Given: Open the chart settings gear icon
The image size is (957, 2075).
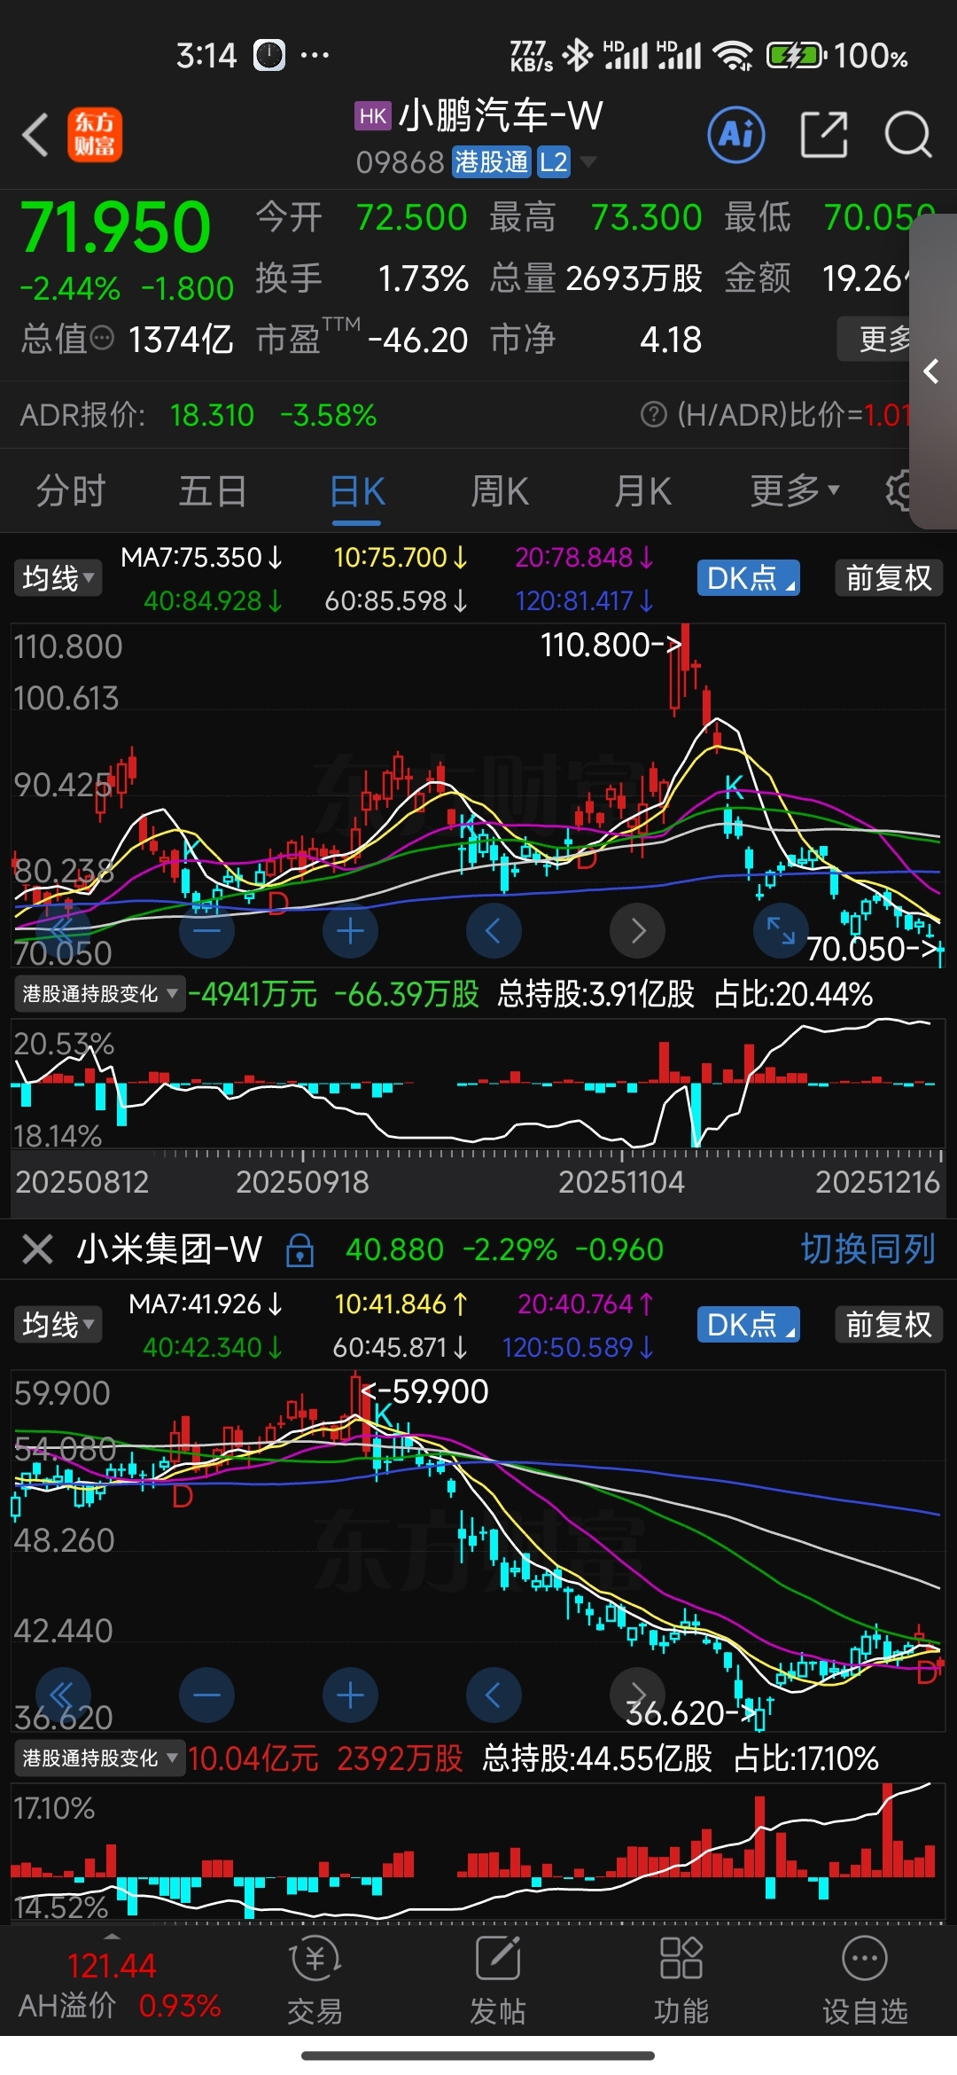Looking at the screenshot, I should 898,490.
